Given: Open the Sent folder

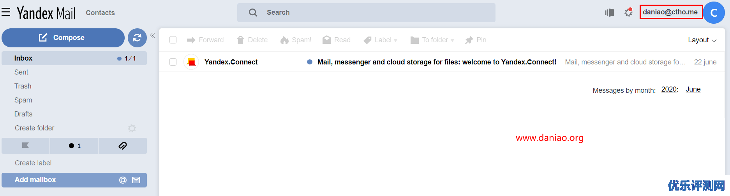Looking at the screenshot, I should (21, 72).
